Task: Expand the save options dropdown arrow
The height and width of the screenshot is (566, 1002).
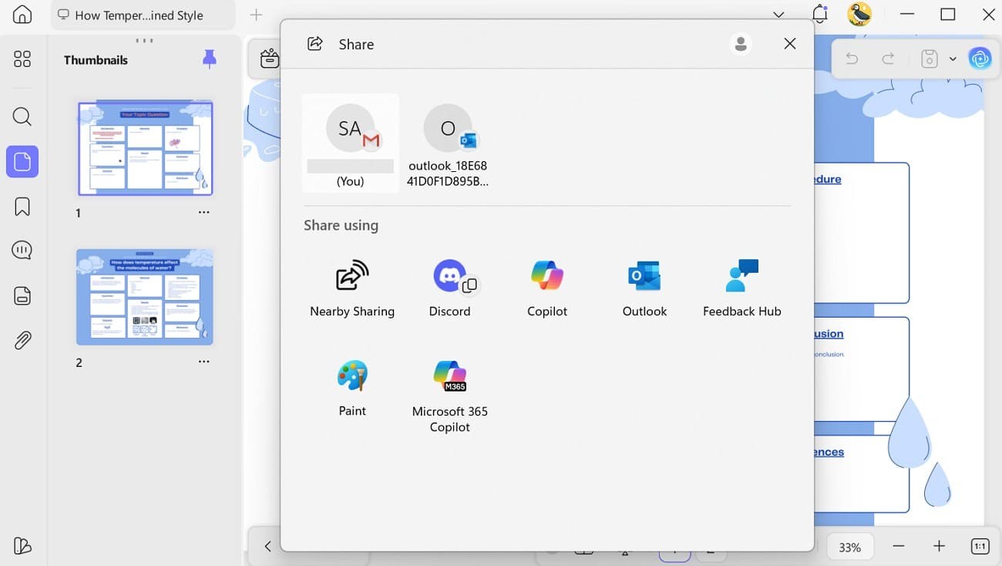Action: (953, 59)
